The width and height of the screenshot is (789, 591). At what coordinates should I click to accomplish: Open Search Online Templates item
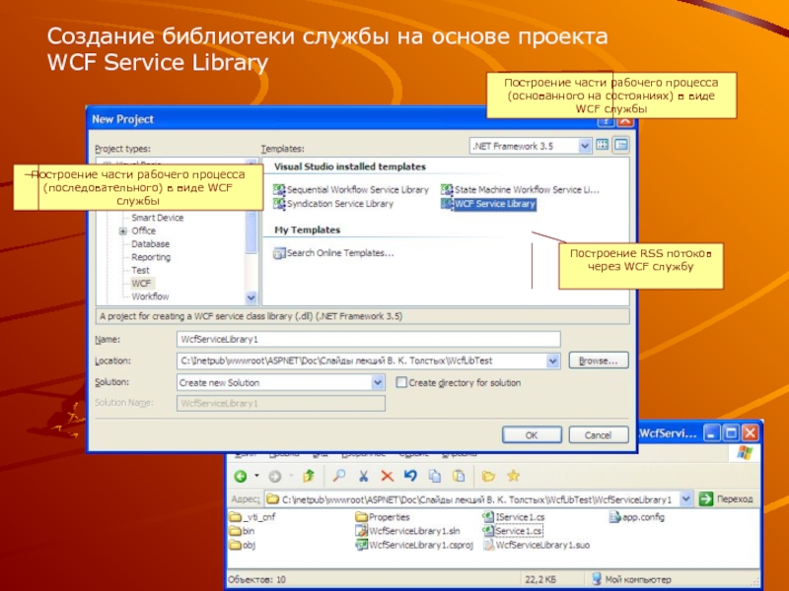333,253
